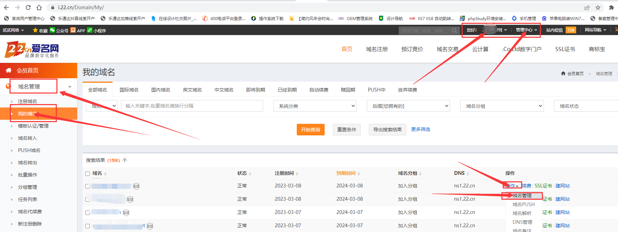Image resolution: width=618 pixels, height=232 pixels.
Task: Click the breadcrumb home icon beside 会员首页
Action: (x=563, y=73)
